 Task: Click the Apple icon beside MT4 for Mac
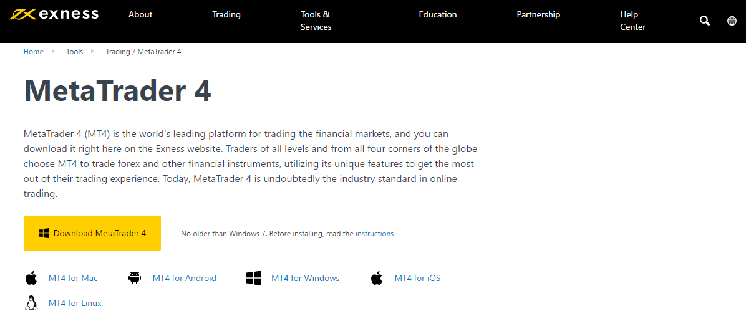pos(31,278)
